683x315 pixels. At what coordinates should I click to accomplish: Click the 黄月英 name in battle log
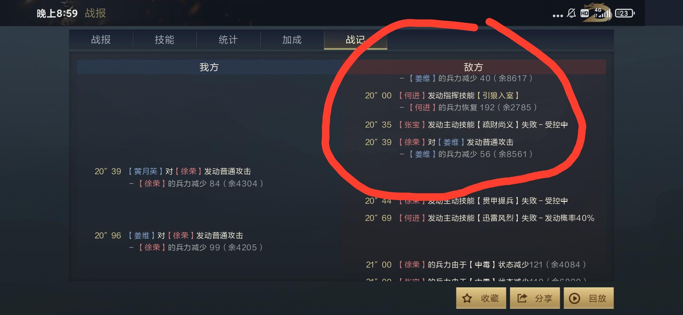(146, 171)
